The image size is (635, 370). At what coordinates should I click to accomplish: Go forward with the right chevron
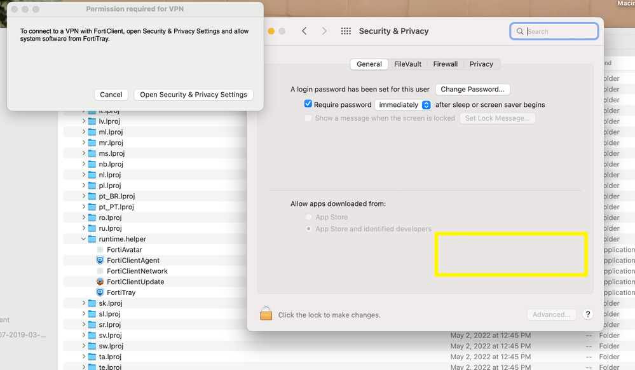pos(324,31)
